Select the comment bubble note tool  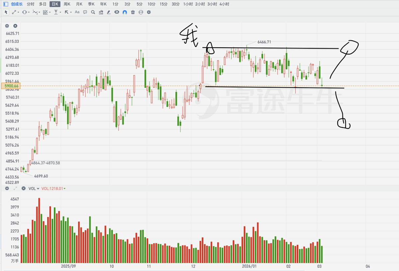point(85,12)
